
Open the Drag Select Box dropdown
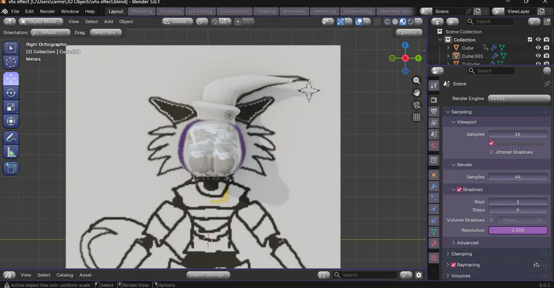click(x=106, y=33)
